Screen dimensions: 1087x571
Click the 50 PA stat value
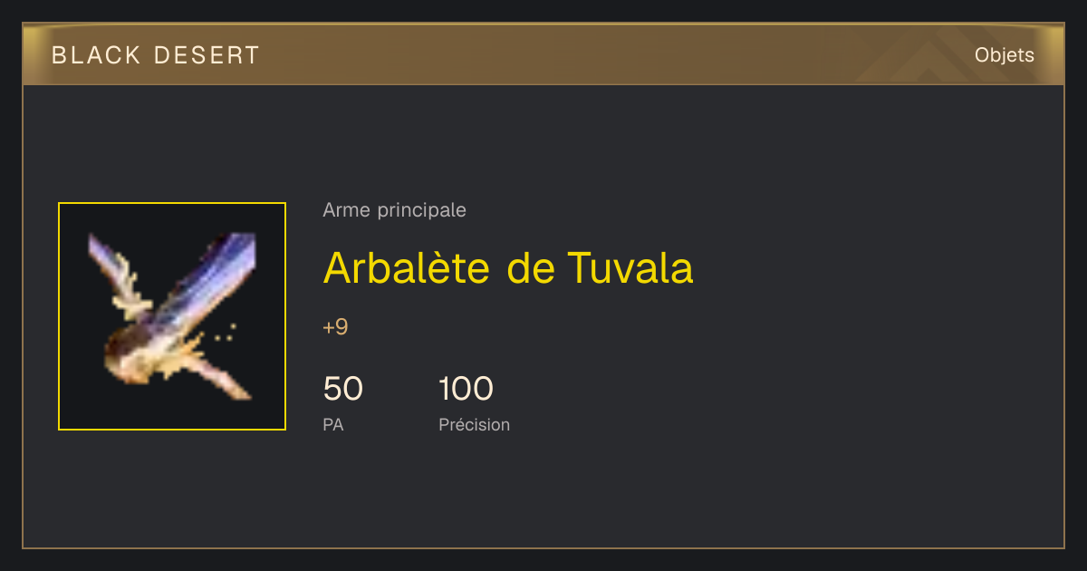pyautogui.click(x=342, y=389)
